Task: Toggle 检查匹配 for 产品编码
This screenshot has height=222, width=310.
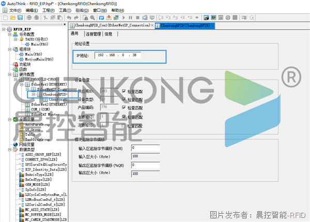Action: [124, 107]
